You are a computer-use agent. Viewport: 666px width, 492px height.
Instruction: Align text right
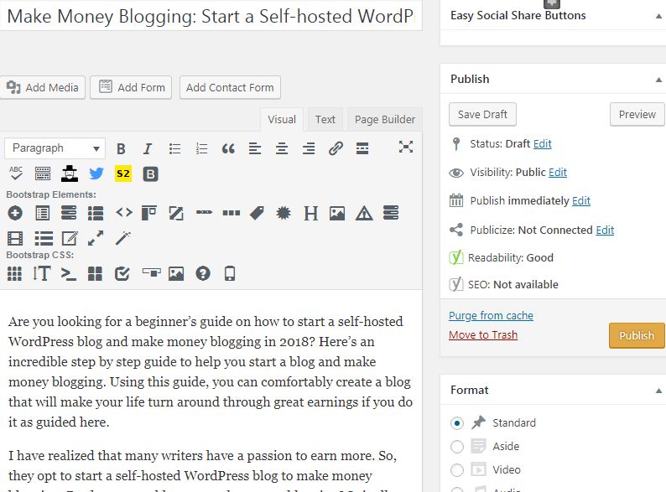[x=309, y=148]
